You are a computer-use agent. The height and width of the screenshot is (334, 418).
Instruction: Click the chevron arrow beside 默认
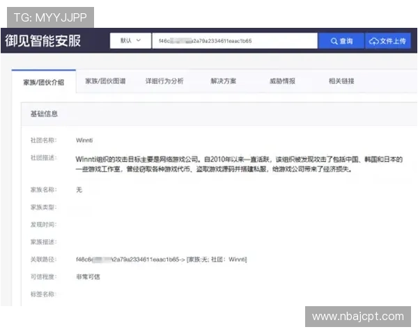point(139,41)
